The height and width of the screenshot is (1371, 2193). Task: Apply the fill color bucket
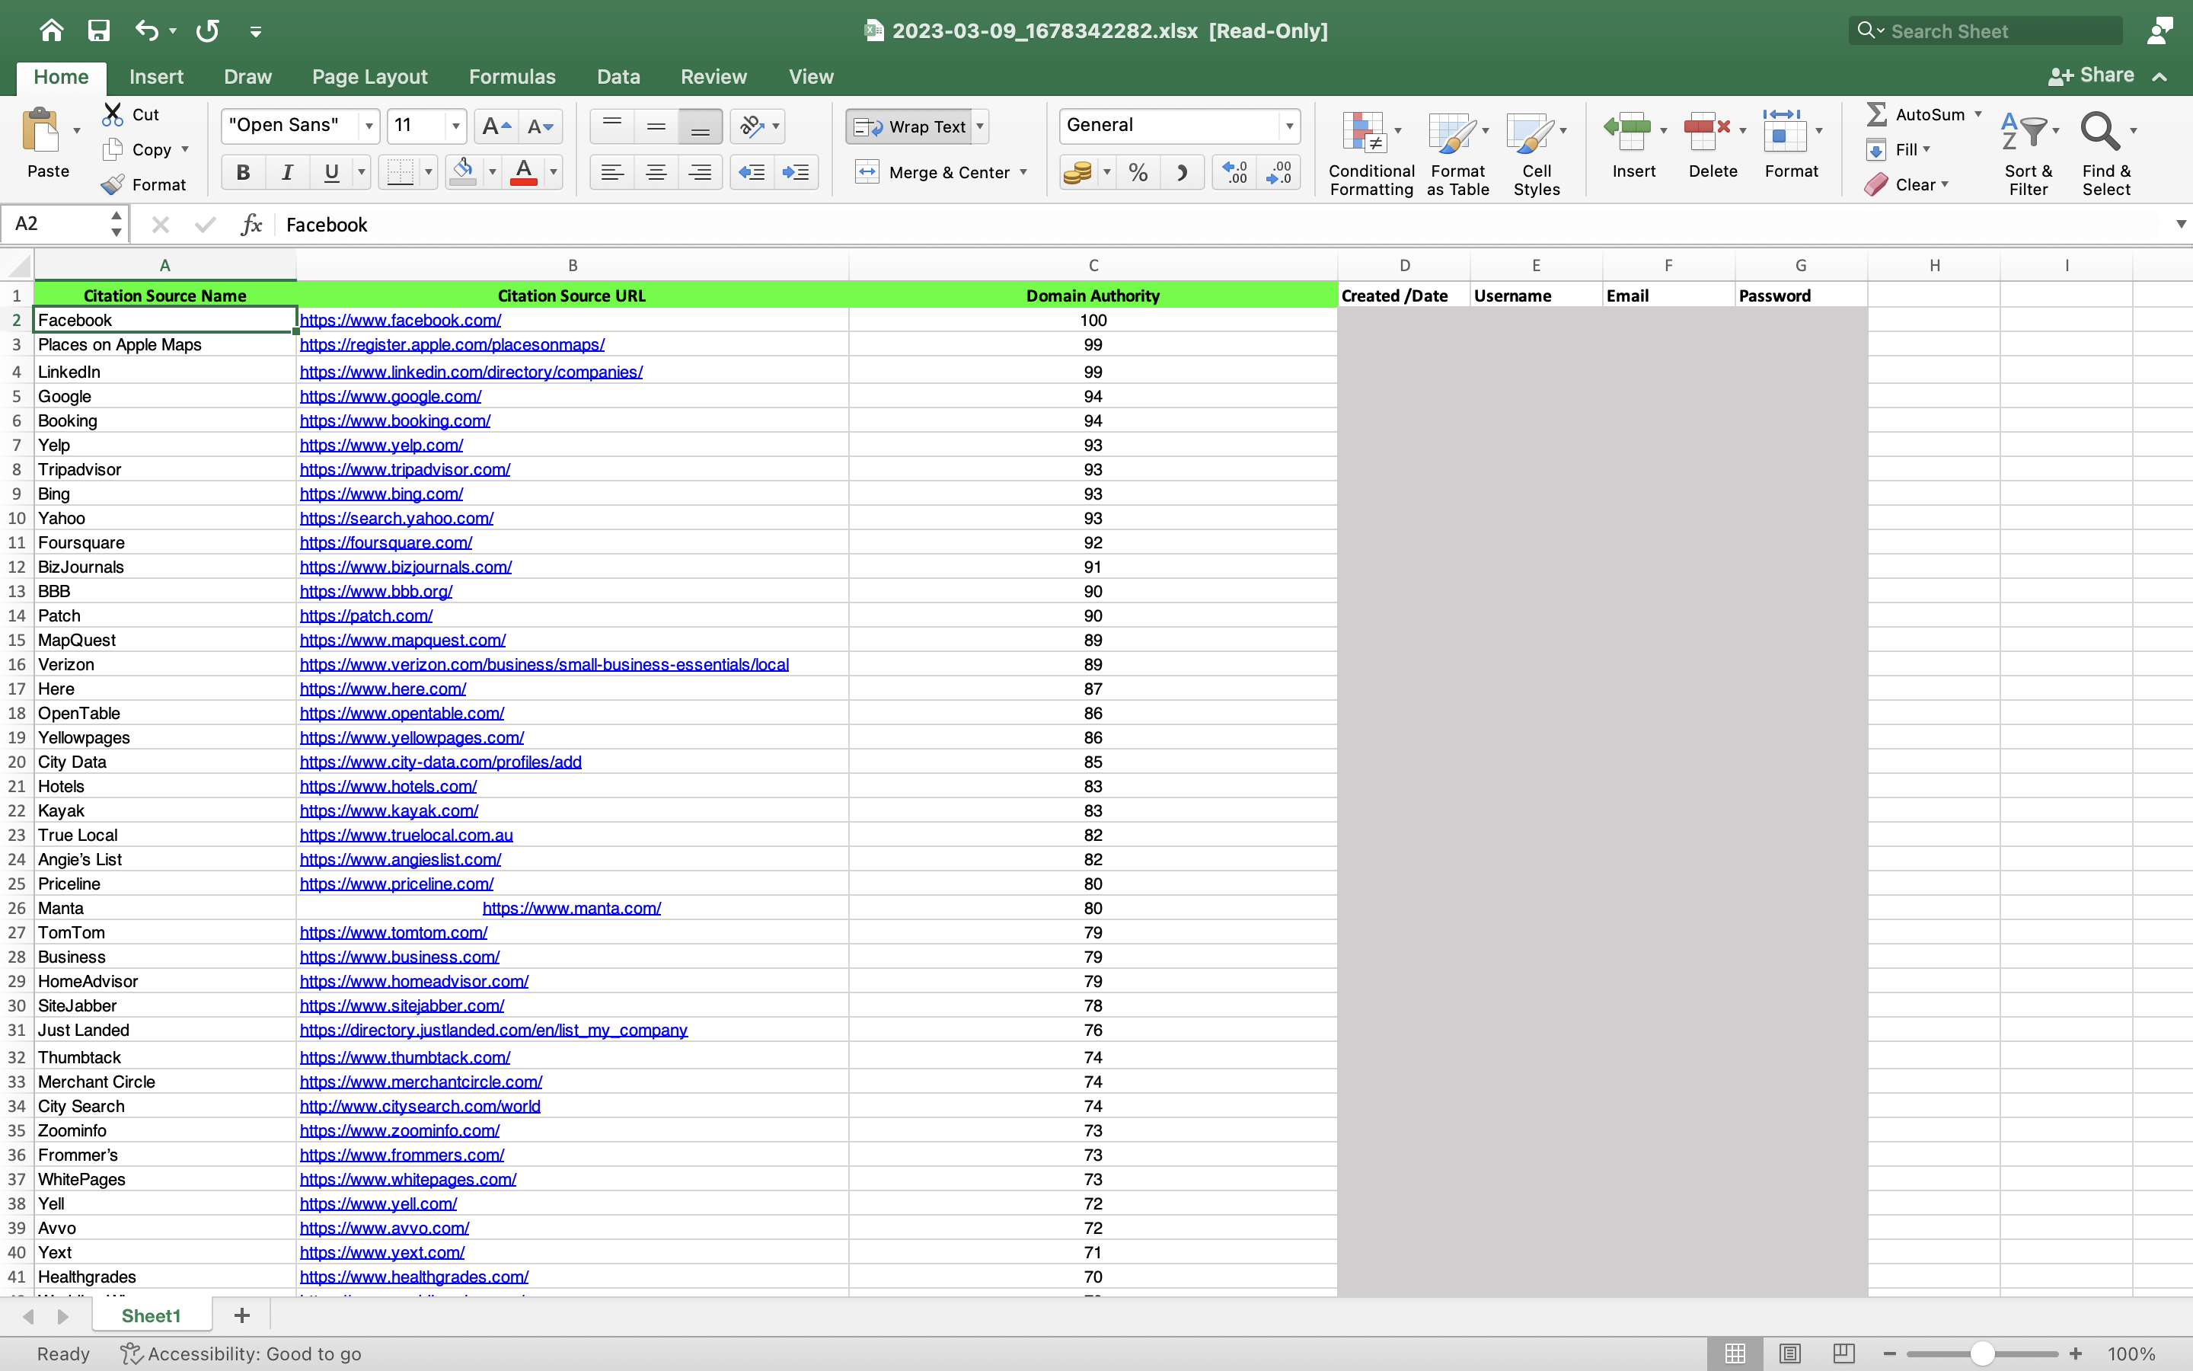pos(463,172)
